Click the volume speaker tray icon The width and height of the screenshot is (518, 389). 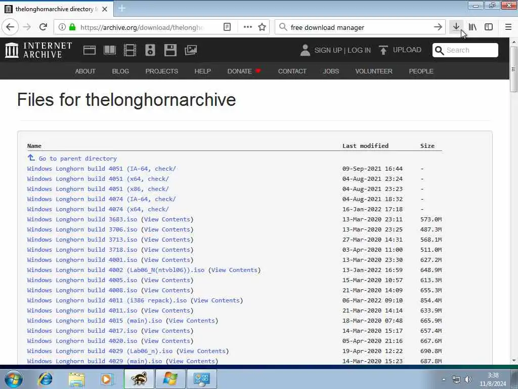tap(468, 379)
